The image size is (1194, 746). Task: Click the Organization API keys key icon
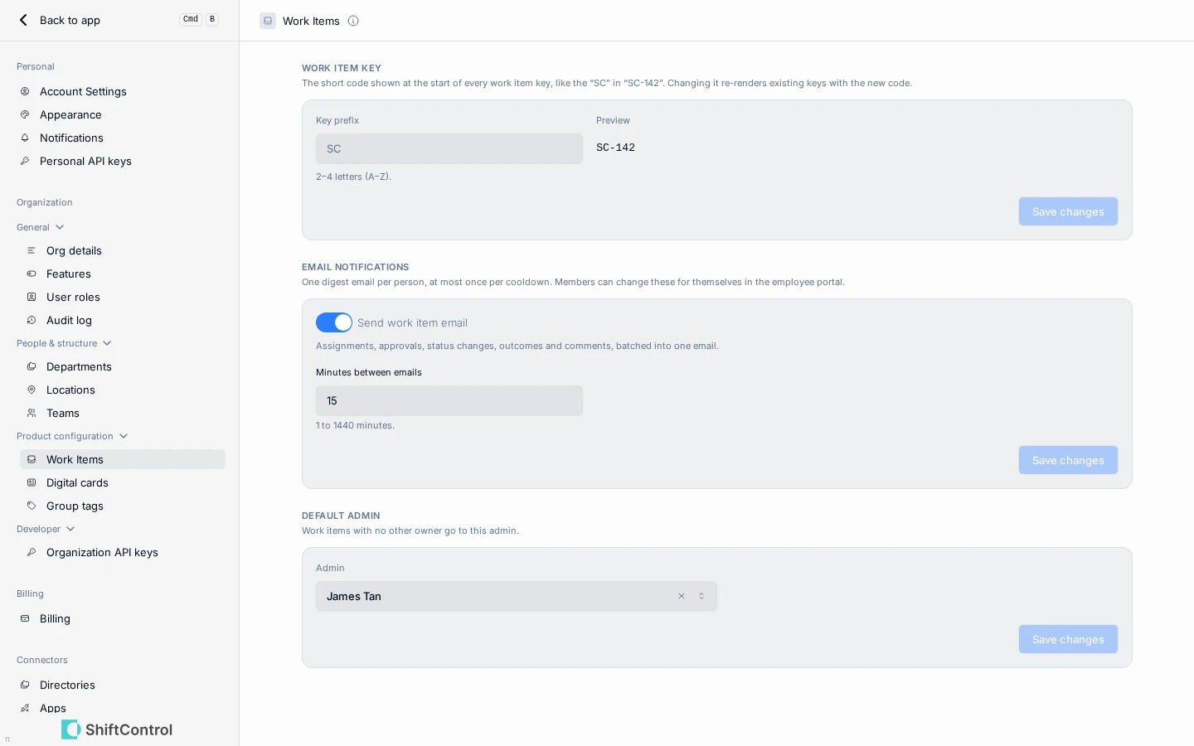pos(32,552)
